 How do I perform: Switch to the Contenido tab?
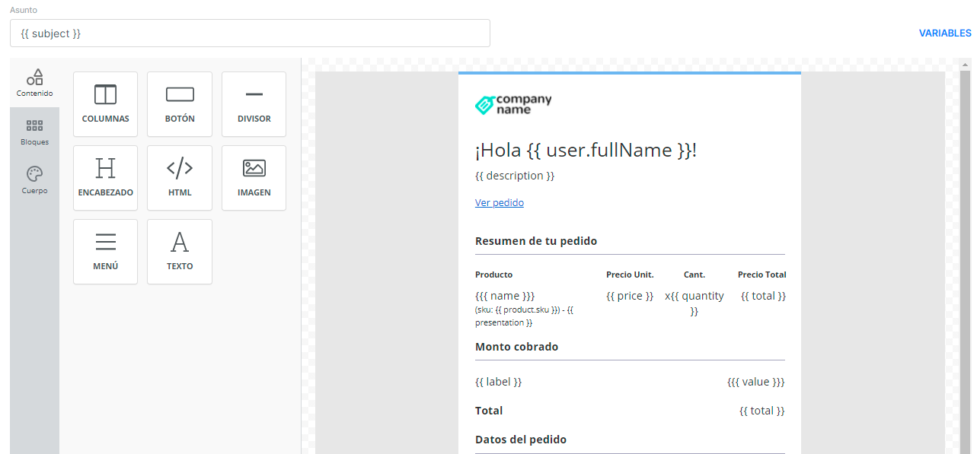coord(34,83)
